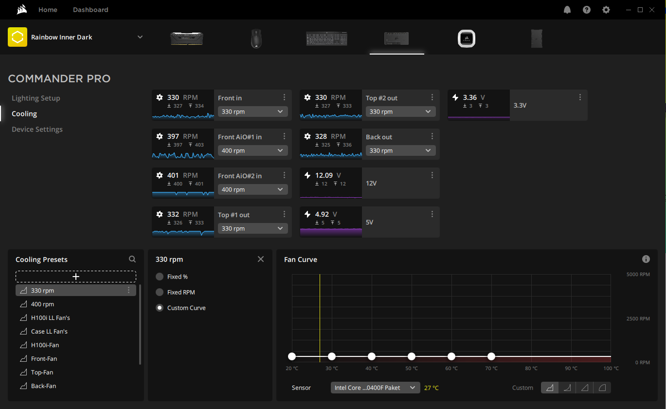Open 3.3V sensor options menu
This screenshot has height=409, width=666.
tap(580, 97)
